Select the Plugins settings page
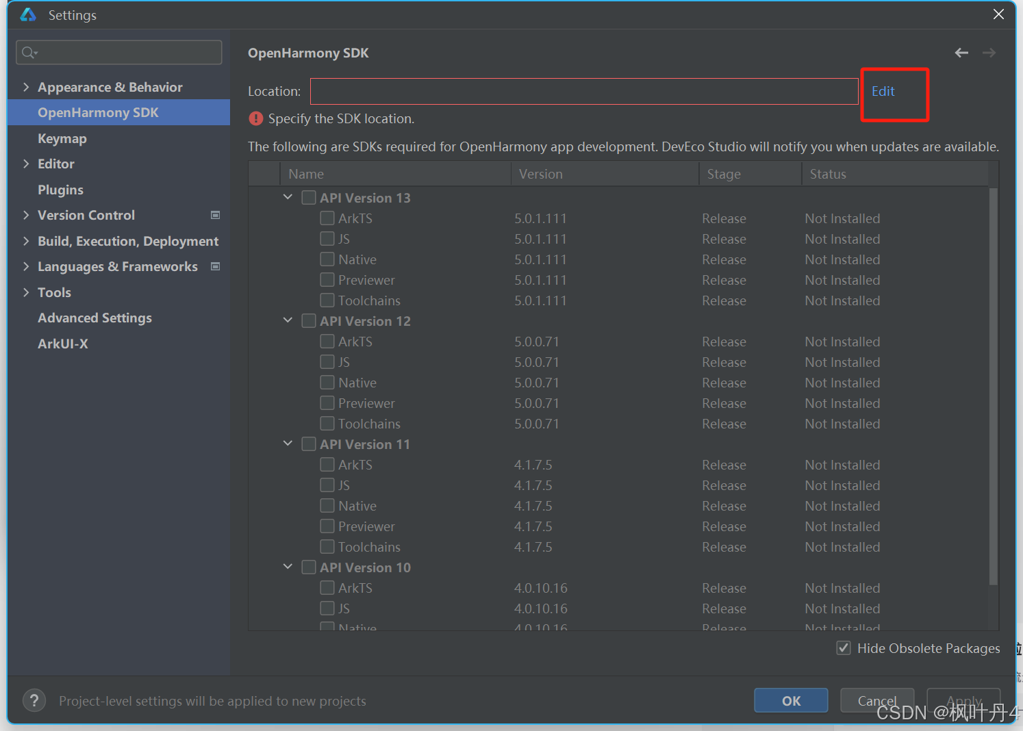This screenshot has height=731, width=1023. [x=60, y=190]
